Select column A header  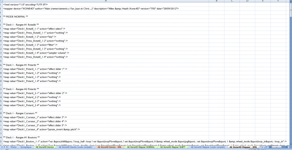(106, 1)
